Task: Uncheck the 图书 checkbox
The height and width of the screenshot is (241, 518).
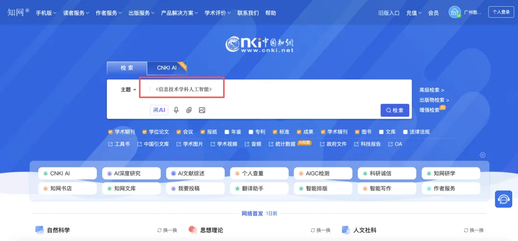Action: (357, 132)
